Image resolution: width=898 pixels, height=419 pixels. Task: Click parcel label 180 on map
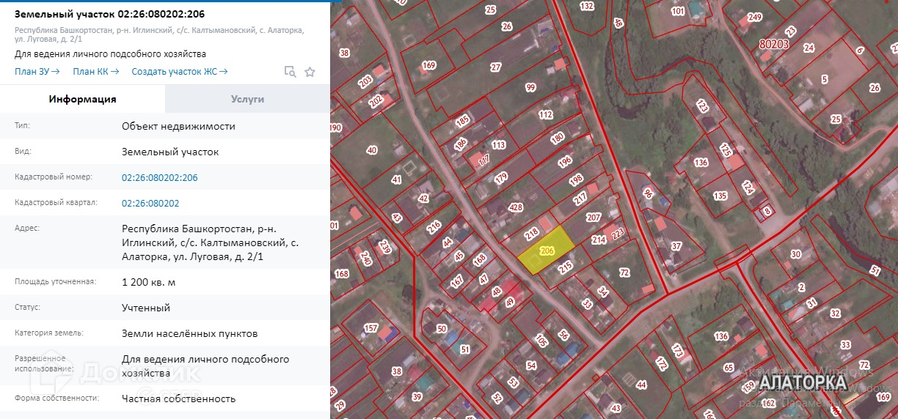click(558, 138)
